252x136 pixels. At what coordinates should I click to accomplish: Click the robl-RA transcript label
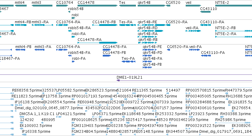[78, 34]
